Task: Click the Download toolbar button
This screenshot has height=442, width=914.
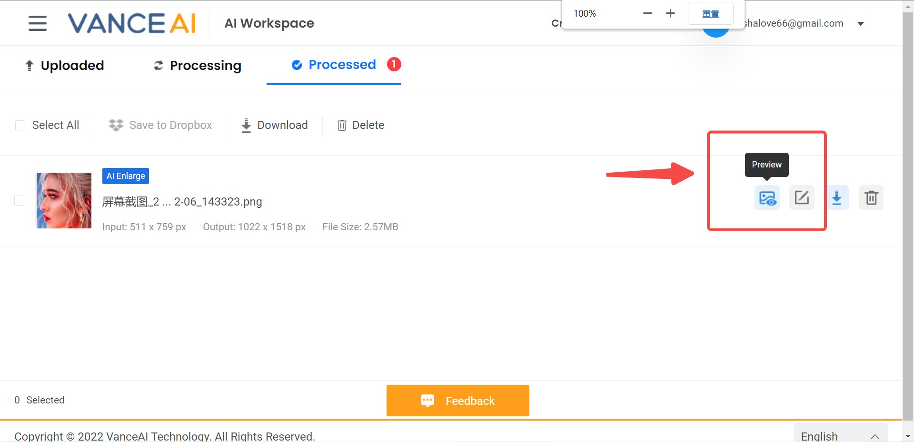Action: click(275, 125)
